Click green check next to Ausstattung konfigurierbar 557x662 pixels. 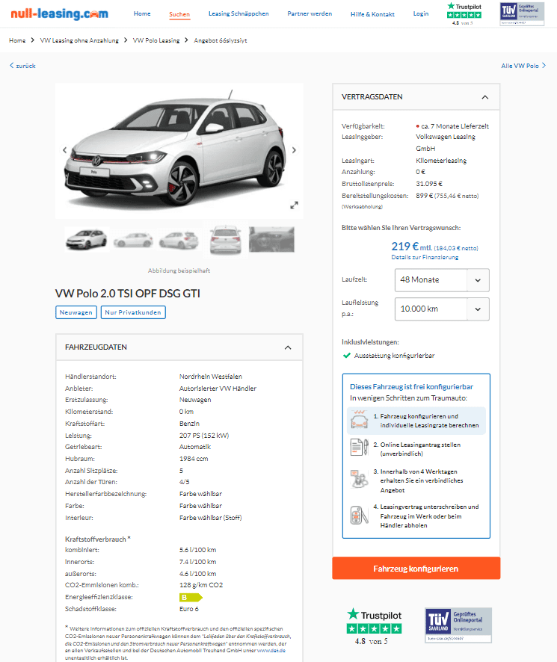coord(347,356)
